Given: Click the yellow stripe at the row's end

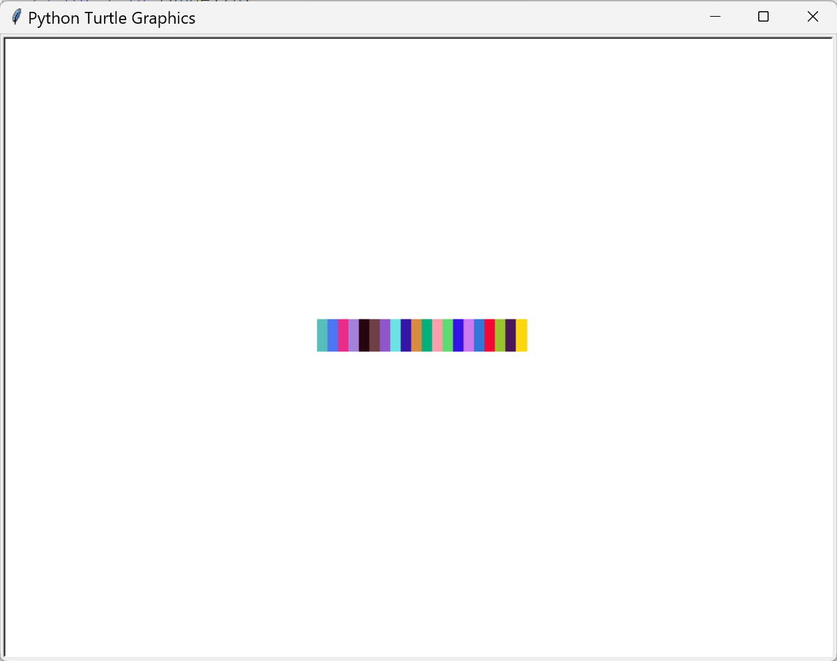Looking at the screenshot, I should click(x=521, y=335).
